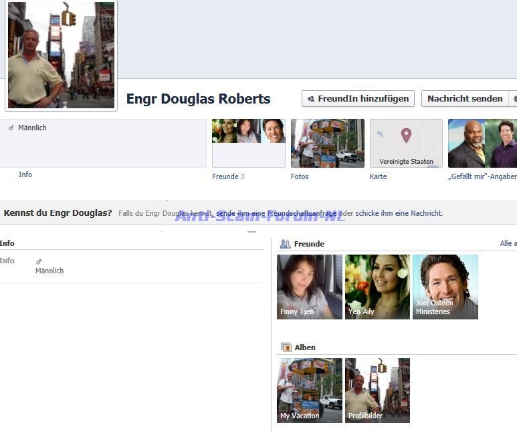Click the "schicke ihm eine Nachricht" link
Image resolution: width=517 pixels, height=431 pixels.
[x=399, y=213]
